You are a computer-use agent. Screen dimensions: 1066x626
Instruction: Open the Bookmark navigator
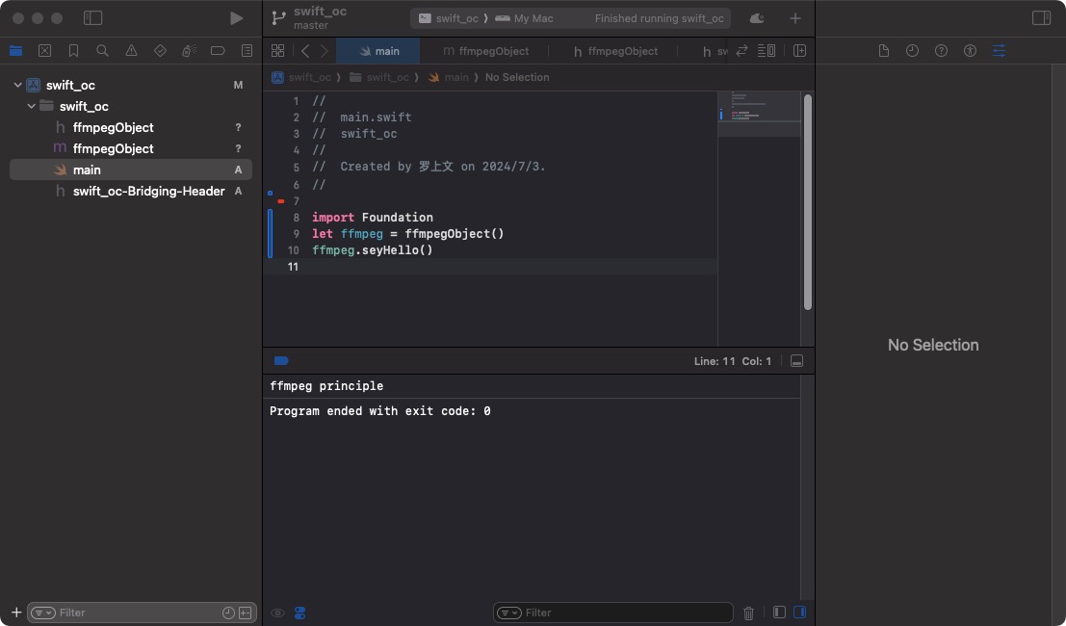pos(73,51)
